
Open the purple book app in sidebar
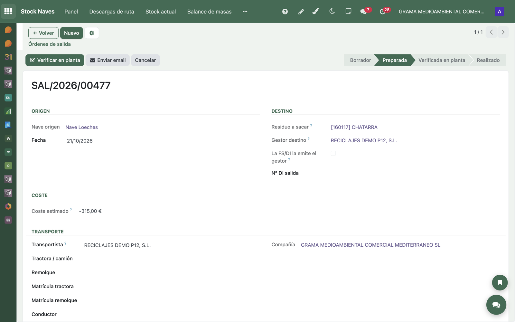[x=8, y=220]
